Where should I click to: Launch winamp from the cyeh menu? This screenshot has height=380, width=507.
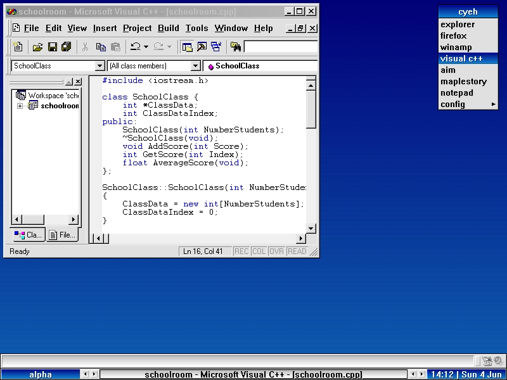(468, 47)
